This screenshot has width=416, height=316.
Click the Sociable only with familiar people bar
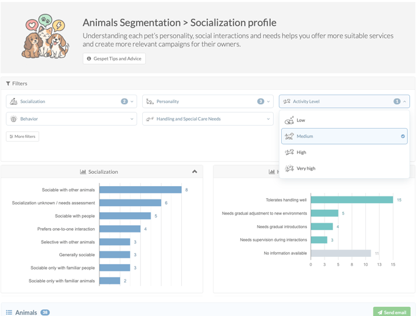[x=115, y=268]
